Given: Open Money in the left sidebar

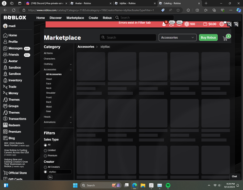Looking at the screenshot, I should point(11,93).
